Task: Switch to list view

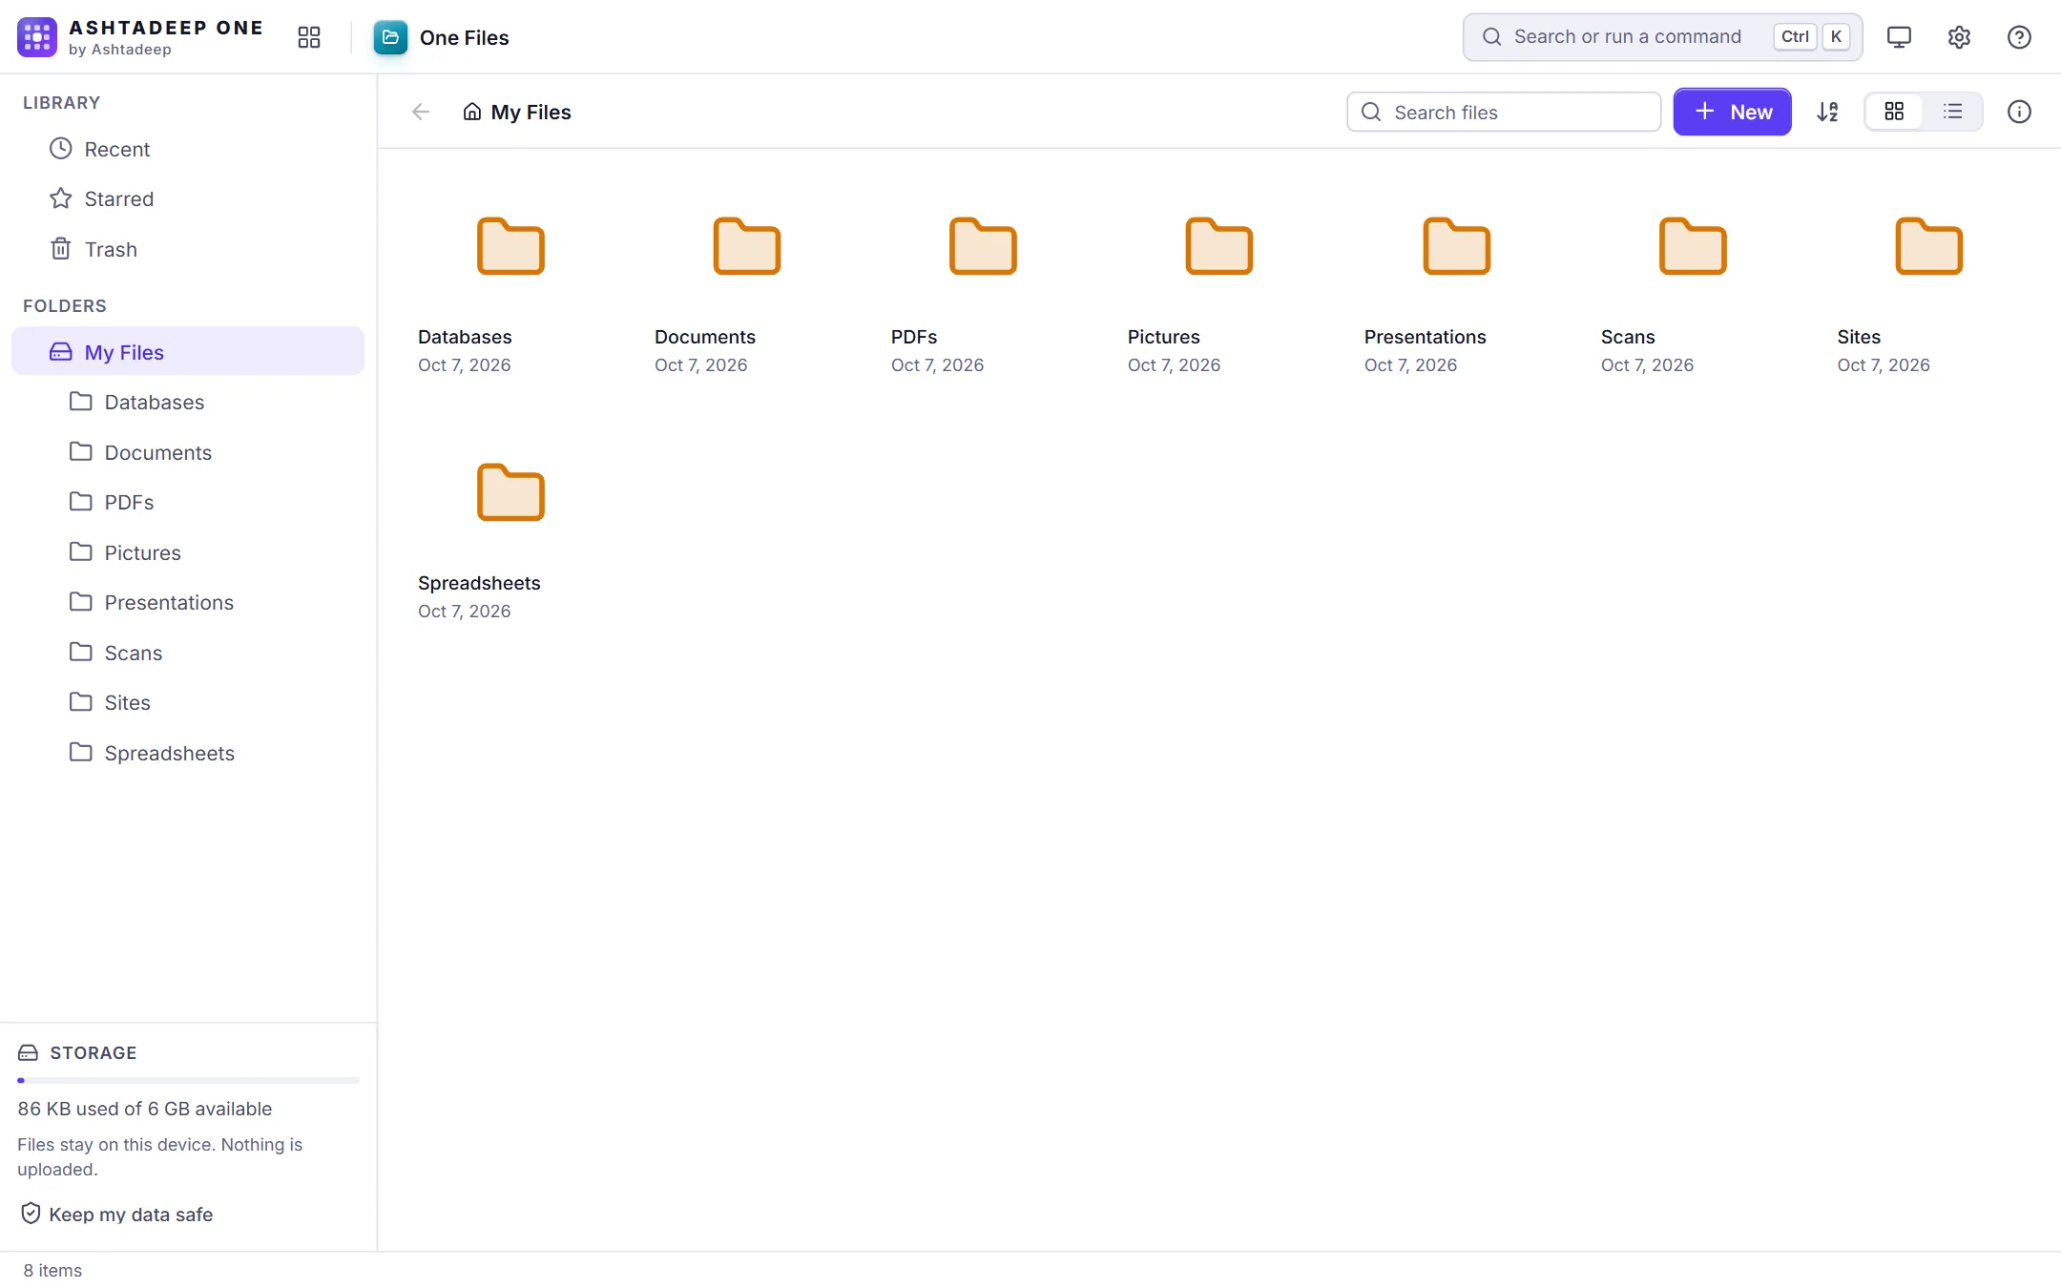Action: tap(1953, 112)
